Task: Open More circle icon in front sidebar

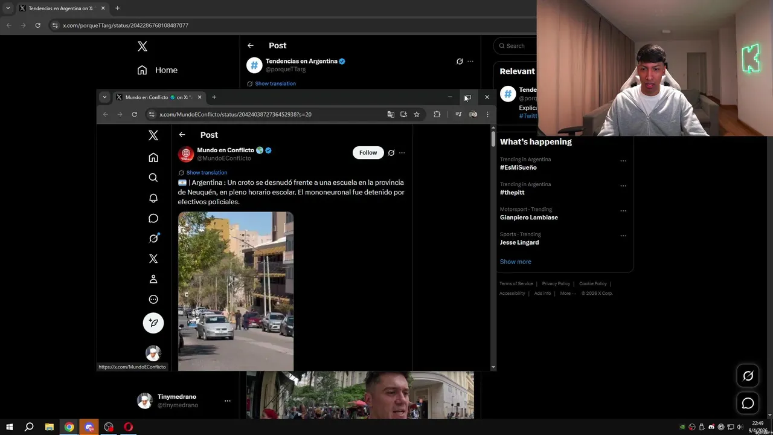Action: [x=153, y=299]
